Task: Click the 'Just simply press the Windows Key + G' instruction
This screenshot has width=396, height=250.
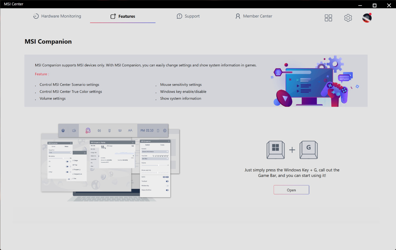Action: coord(292,173)
